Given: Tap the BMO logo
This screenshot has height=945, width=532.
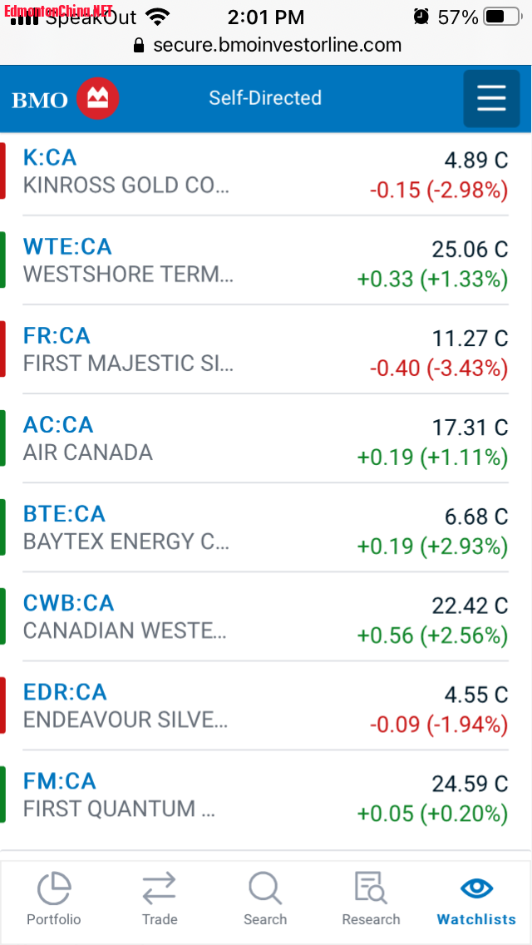Looking at the screenshot, I should click(x=65, y=99).
